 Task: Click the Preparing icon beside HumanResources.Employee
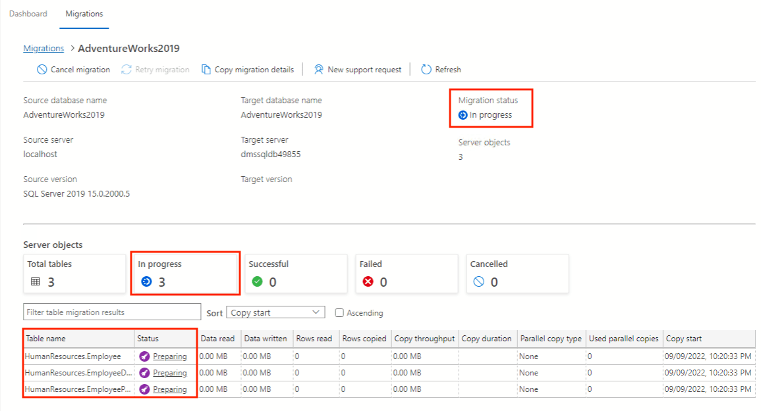[143, 356]
